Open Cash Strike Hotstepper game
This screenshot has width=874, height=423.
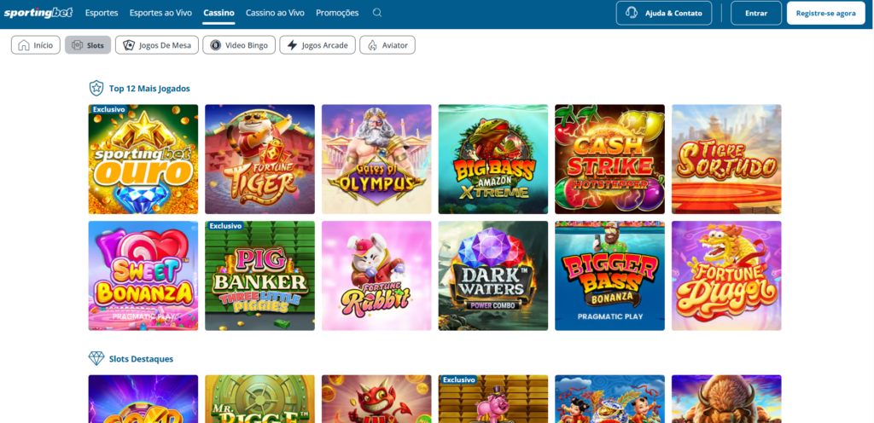tap(609, 159)
